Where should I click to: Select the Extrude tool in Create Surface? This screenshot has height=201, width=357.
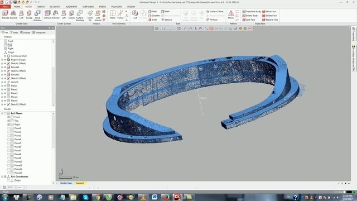tap(47, 15)
